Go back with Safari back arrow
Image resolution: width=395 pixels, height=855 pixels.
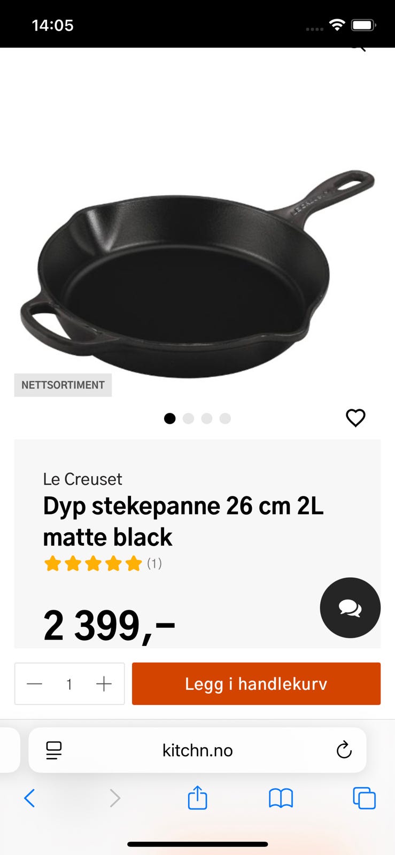pyautogui.click(x=30, y=798)
